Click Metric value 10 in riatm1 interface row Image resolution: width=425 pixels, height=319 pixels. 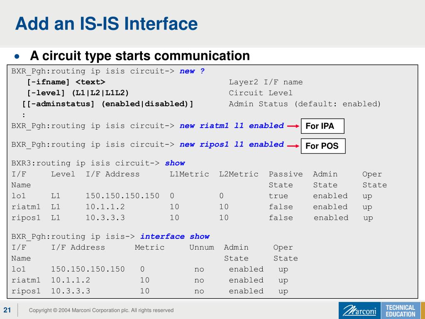pyautogui.click(x=145, y=280)
